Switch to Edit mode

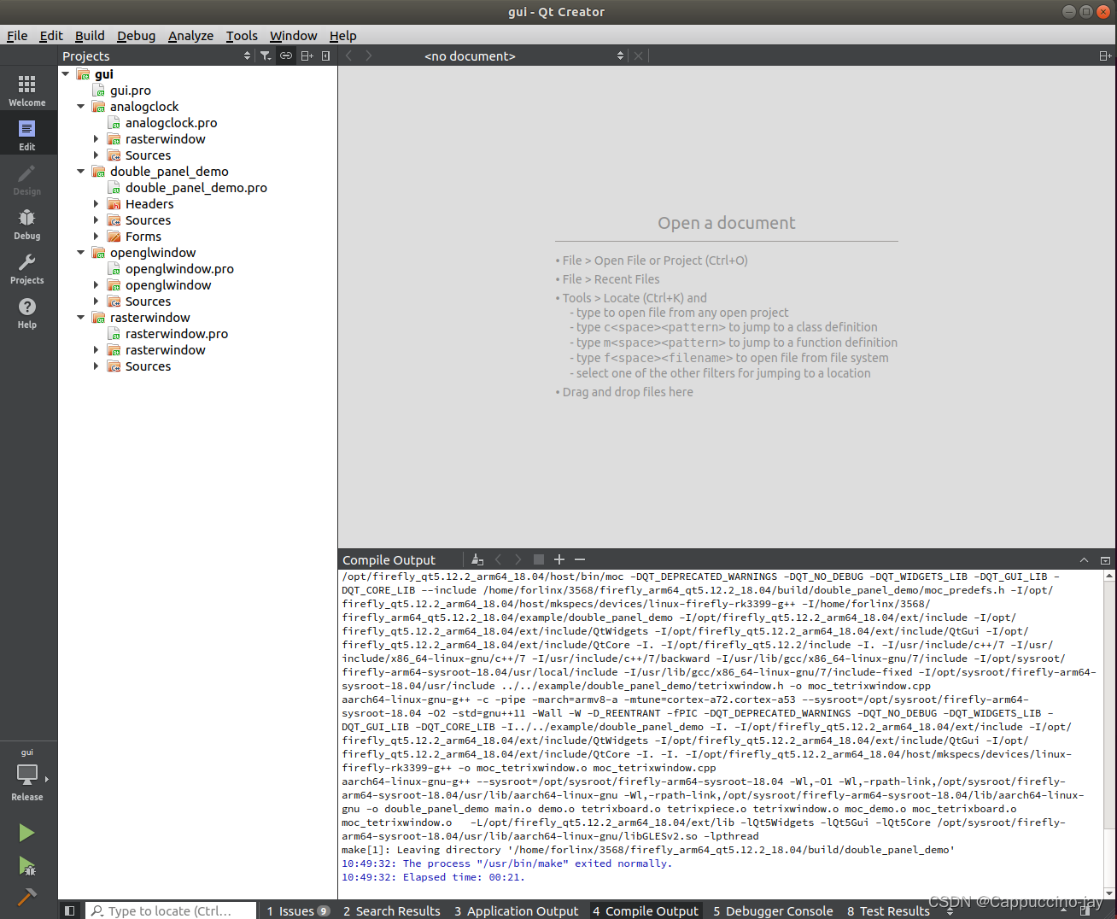tap(27, 135)
